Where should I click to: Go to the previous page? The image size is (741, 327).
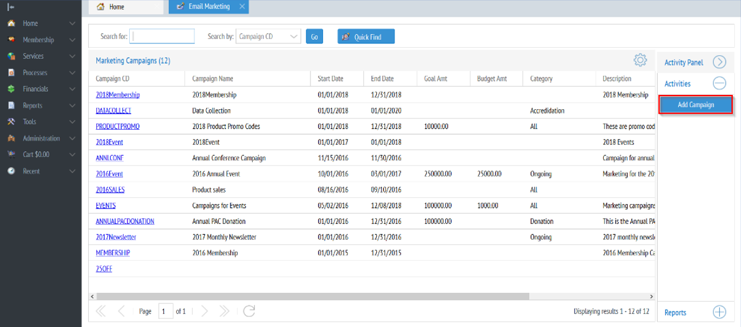pyautogui.click(x=122, y=311)
